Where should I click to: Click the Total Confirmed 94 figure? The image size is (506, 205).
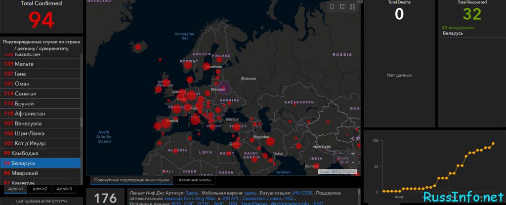pos(42,20)
